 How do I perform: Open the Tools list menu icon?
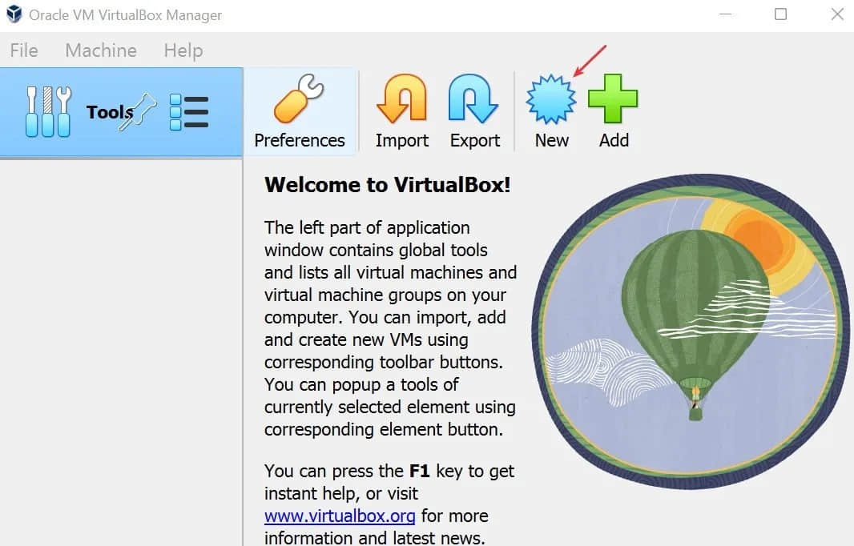tap(189, 112)
